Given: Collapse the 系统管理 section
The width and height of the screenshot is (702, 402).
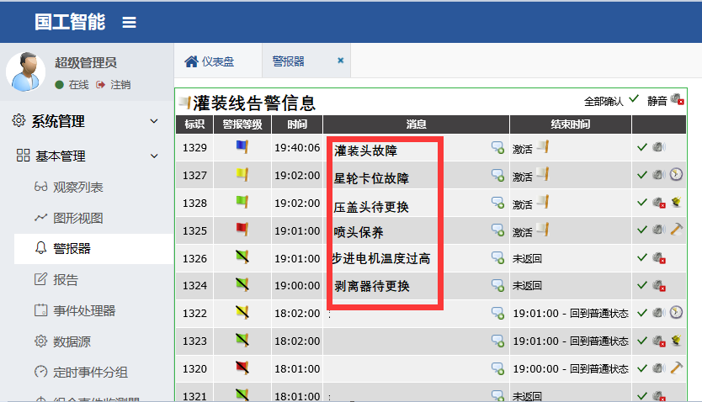Looking at the screenshot, I should pos(153,122).
